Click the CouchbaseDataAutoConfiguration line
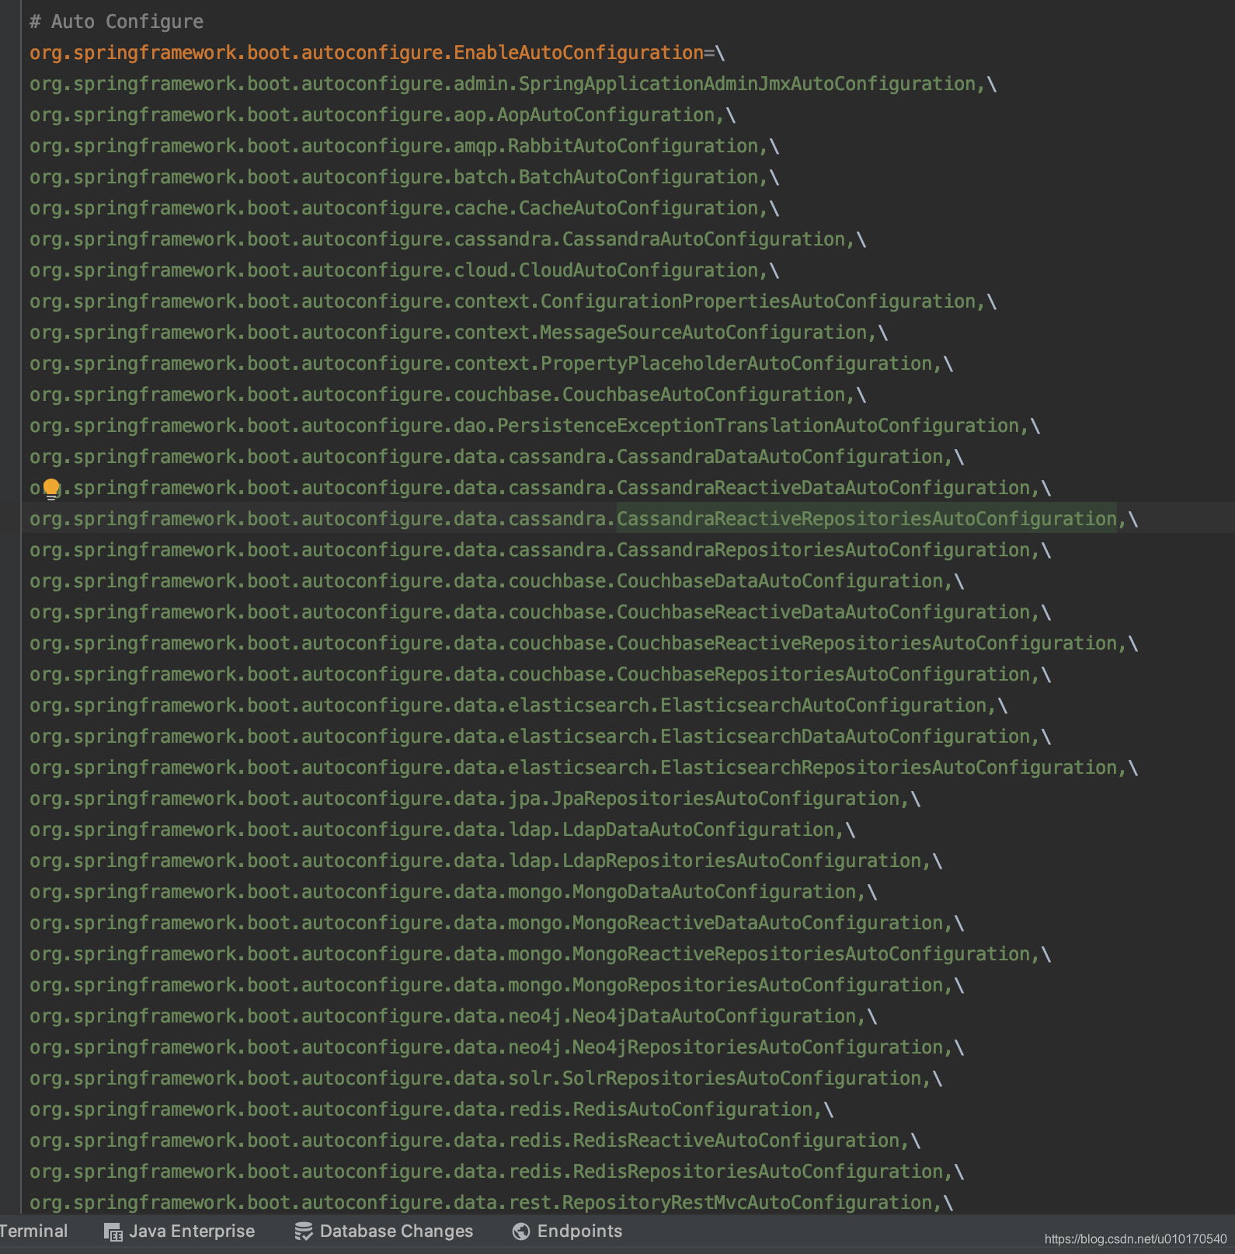1235x1254 pixels. tap(497, 581)
